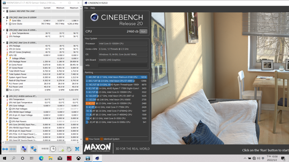Open Xbox app from taskbar
Image resolution: width=289 pixels, height=162 pixels.
79,158
